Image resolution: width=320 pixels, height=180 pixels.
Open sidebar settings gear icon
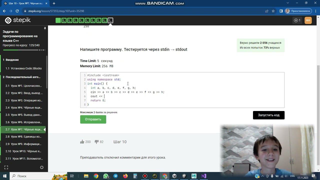pyautogui.click(x=42, y=167)
